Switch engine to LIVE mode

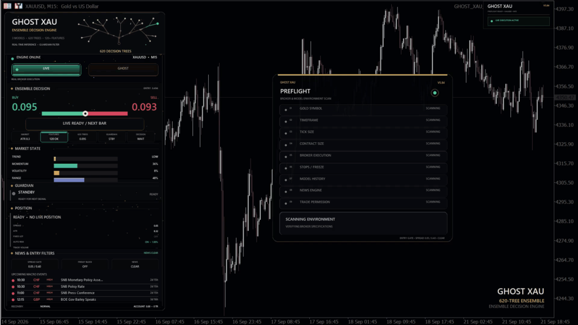pos(46,69)
